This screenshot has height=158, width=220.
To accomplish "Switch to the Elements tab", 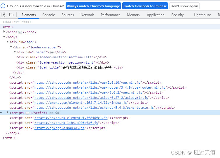I will [x=29, y=15].
